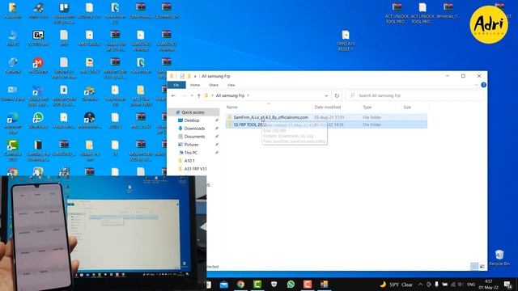This screenshot has height=291, width=518.
Task: Open weather widget 59°F Clear
Action: (396, 285)
